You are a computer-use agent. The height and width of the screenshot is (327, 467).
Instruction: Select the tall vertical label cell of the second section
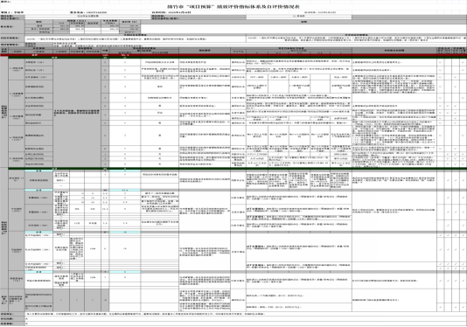(4, 228)
